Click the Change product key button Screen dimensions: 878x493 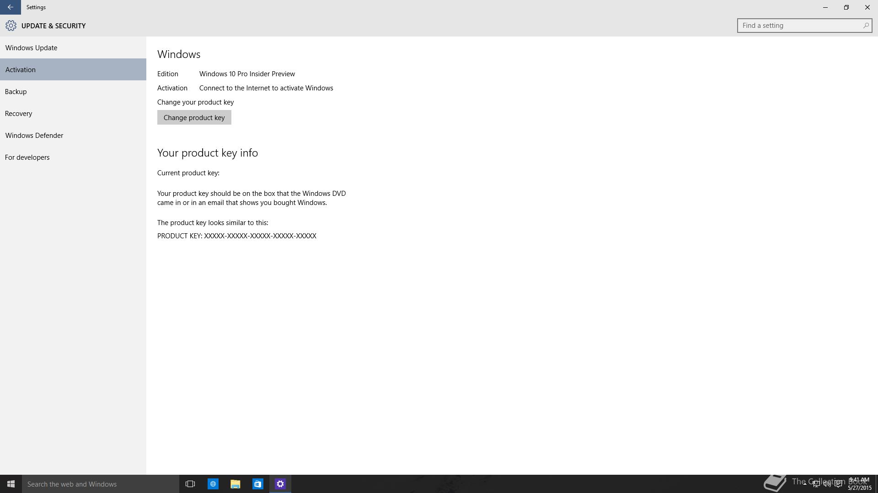click(194, 117)
